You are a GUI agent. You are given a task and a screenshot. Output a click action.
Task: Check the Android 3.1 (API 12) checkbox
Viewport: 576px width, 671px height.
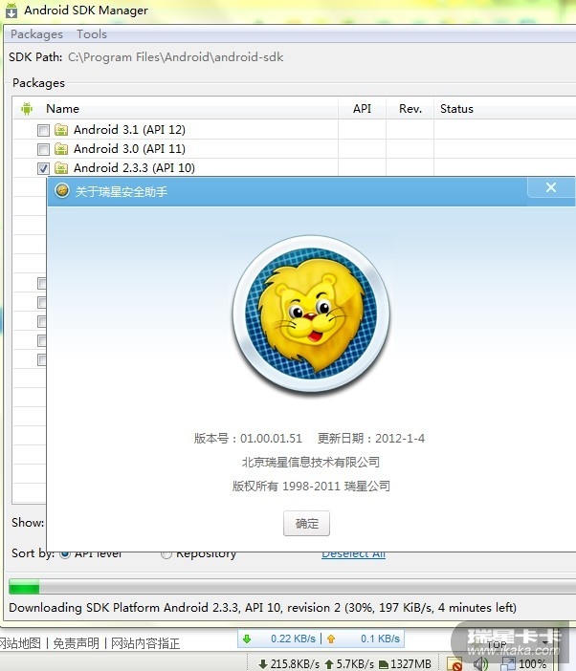point(43,130)
